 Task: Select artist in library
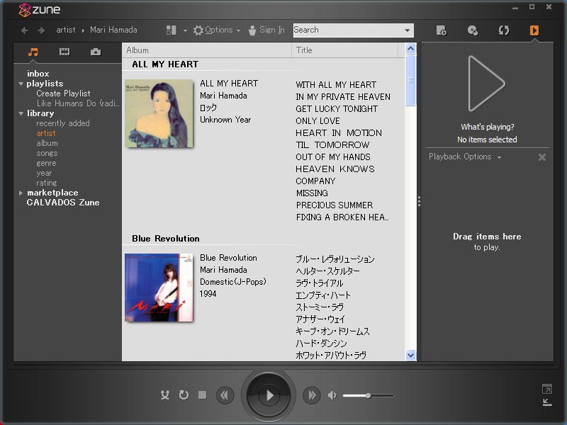point(46,133)
